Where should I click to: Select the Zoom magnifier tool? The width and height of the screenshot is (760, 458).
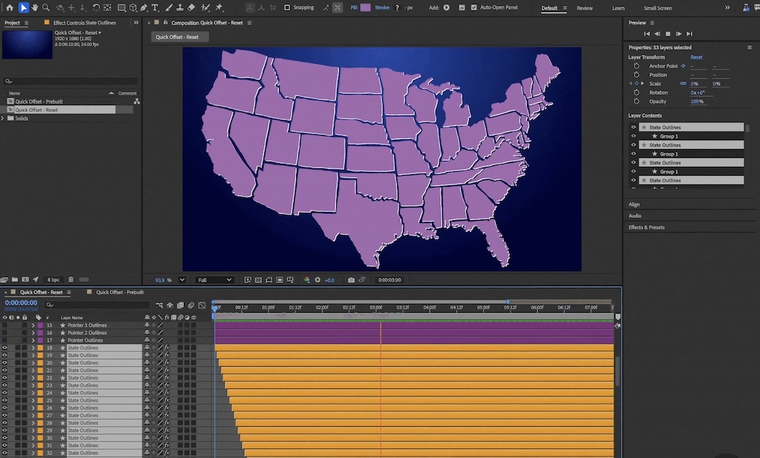pyautogui.click(x=46, y=7)
